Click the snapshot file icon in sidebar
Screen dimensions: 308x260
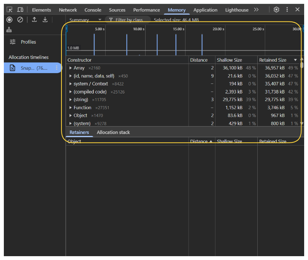coord(12,68)
